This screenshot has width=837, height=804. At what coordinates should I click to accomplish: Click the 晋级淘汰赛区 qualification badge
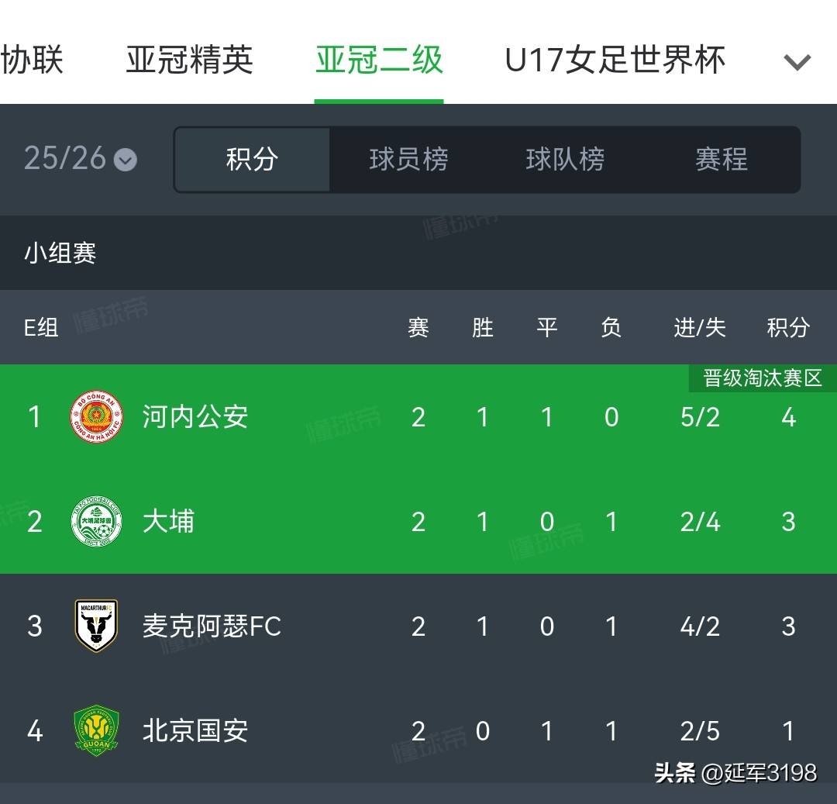[763, 378]
